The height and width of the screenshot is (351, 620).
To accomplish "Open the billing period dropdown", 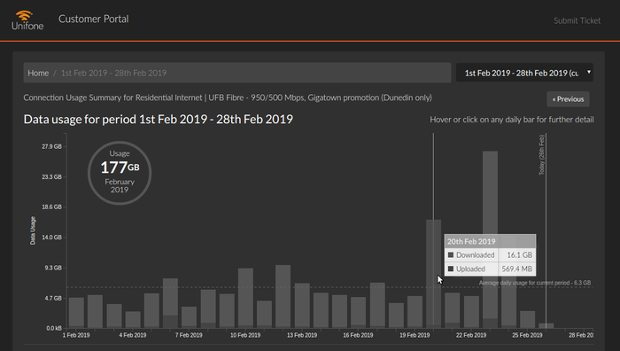I will pyautogui.click(x=524, y=73).
